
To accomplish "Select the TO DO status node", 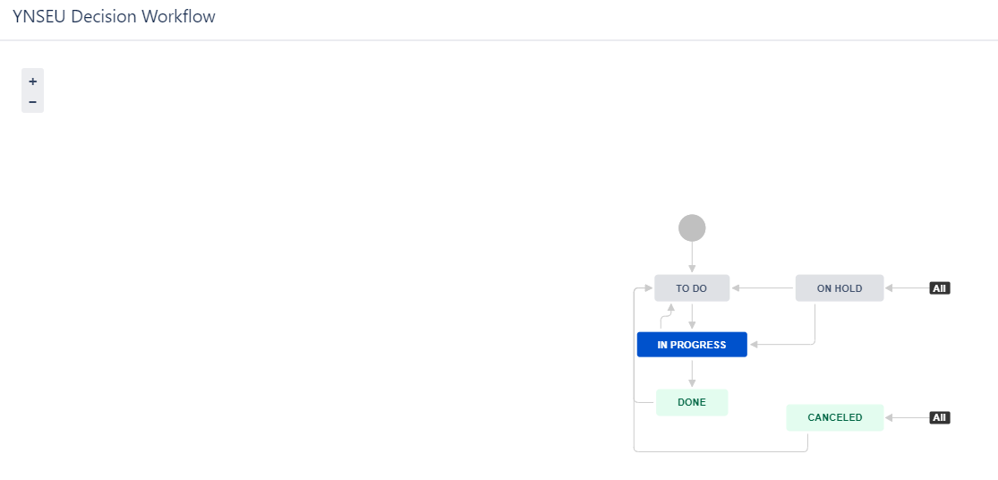I will tap(692, 288).
